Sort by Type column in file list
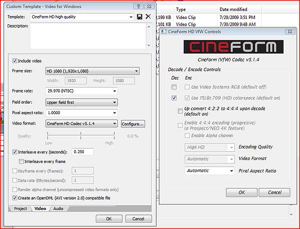 click(x=196, y=9)
